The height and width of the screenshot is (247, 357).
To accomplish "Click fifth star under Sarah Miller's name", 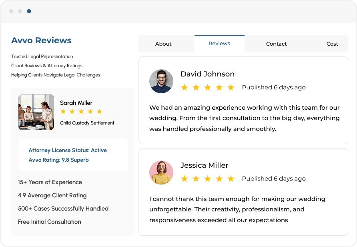I will tap(99, 111).
